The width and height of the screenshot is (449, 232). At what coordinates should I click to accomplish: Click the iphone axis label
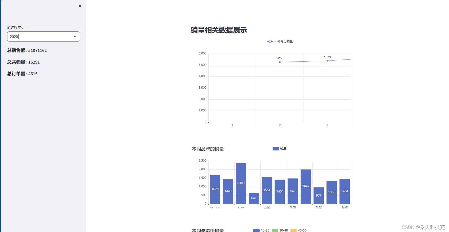click(215, 207)
